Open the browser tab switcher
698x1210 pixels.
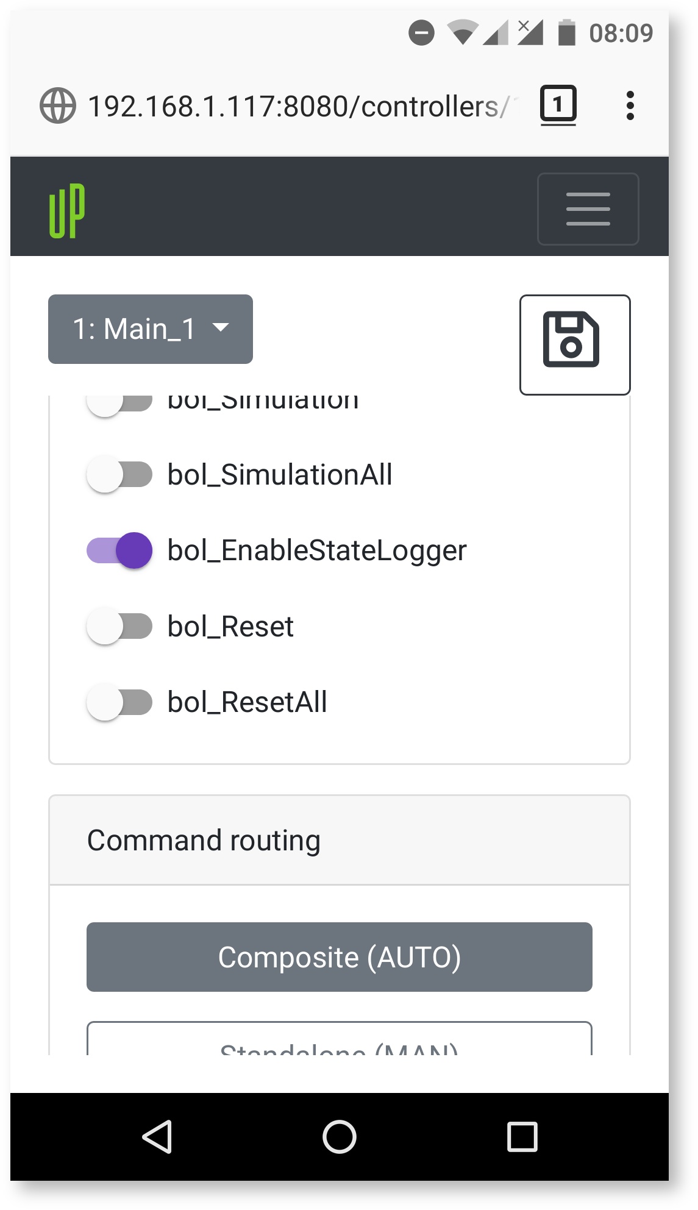click(x=558, y=105)
